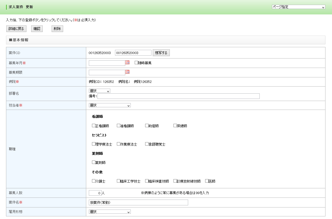Image resolution: width=332 pixels, height=219 pixels.
Task: Open the 雇用形態 dropdown
Action: point(110,212)
